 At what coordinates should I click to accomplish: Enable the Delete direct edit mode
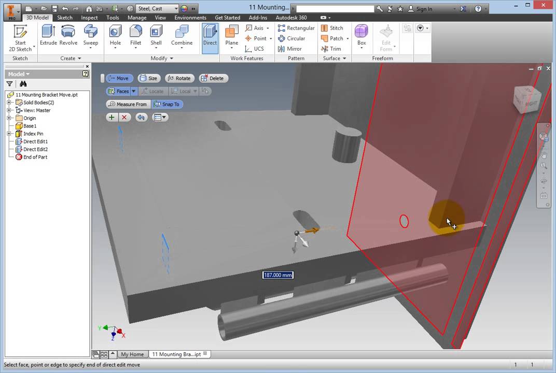tap(213, 78)
